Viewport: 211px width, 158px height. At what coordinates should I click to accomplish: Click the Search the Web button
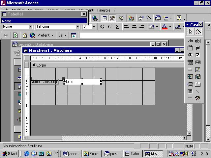tap(32, 36)
